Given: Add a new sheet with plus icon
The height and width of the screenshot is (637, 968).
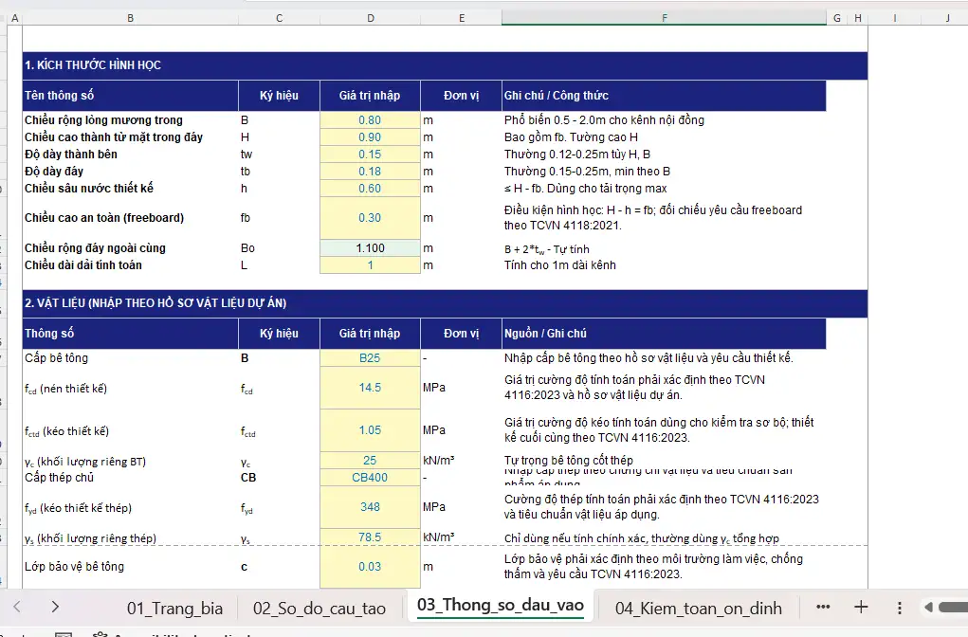Looking at the screenshot, I should (x=861, y=607).
